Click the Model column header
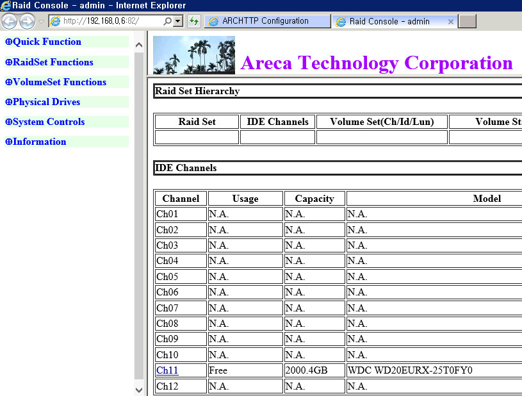The width and height of the screenshot is (522, 396). (x=434, y=199)
